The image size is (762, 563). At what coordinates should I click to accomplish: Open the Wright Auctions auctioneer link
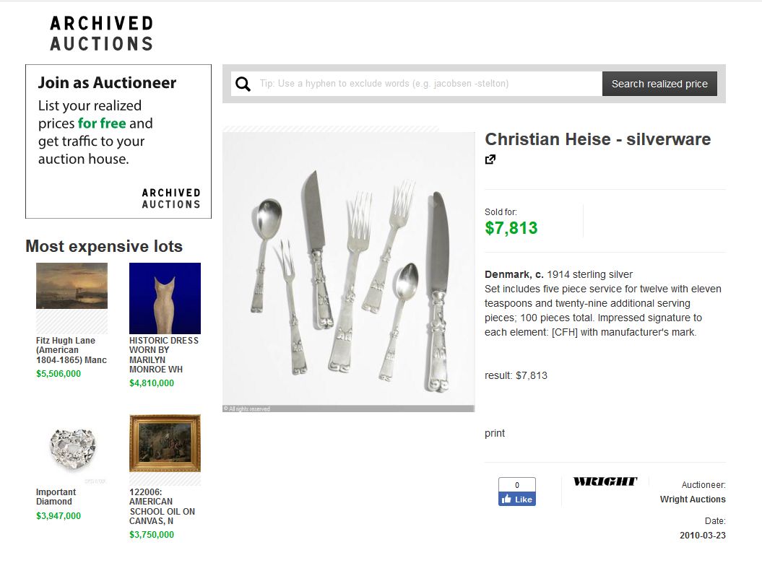[x=693, y=499]
